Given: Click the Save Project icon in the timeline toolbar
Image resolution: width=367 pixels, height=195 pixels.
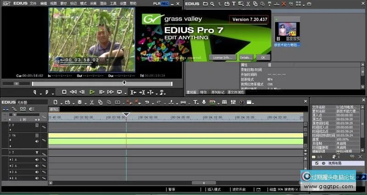Looking at the screenshot, I should click(x=79, y=102).
